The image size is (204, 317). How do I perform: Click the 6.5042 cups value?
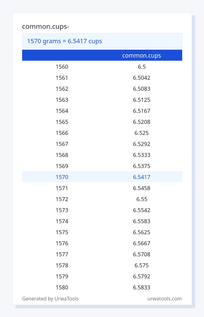[142, 78]
